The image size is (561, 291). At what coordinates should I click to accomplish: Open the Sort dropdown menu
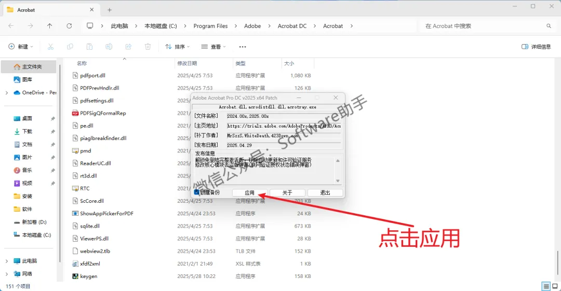[x=178, y=47]
